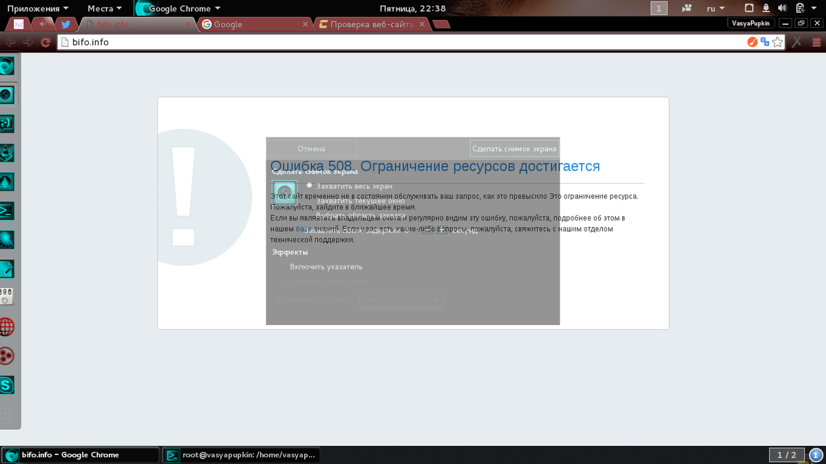The width and height of the screenshot is (826, 464).
Task: Open the Google Chrome app menu in top bar
Action: [x=178, y=8]
